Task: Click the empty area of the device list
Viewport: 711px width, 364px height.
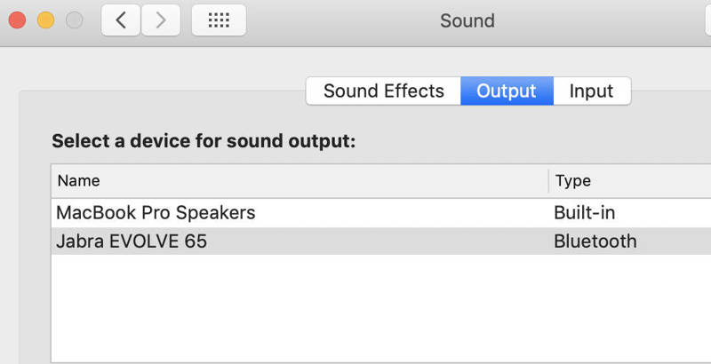Action: pos(381,308)
